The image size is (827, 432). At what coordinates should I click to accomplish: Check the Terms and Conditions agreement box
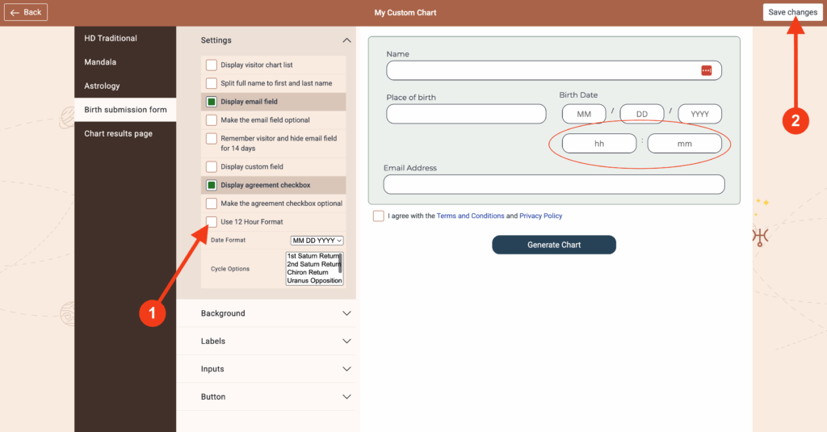(x=379, y=216)
